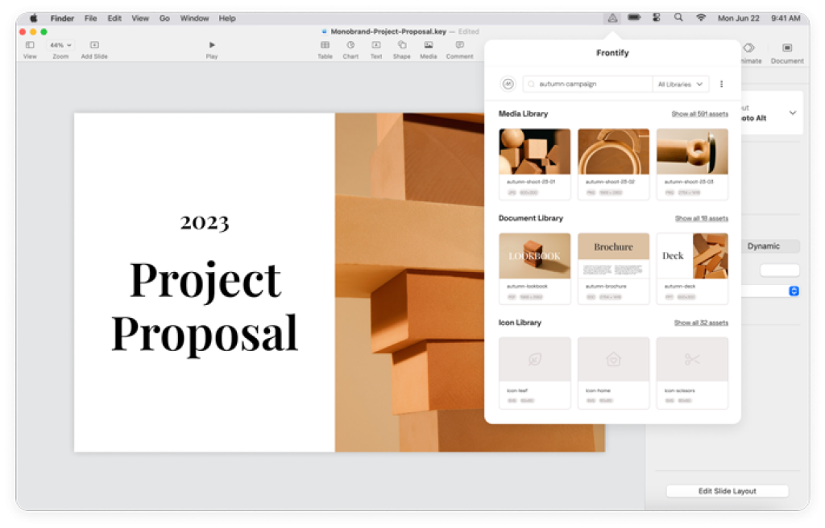This screenshot has width=825, height=528.
Task: Click the Frontify icon in the menu bar
Action: [612, 18]
